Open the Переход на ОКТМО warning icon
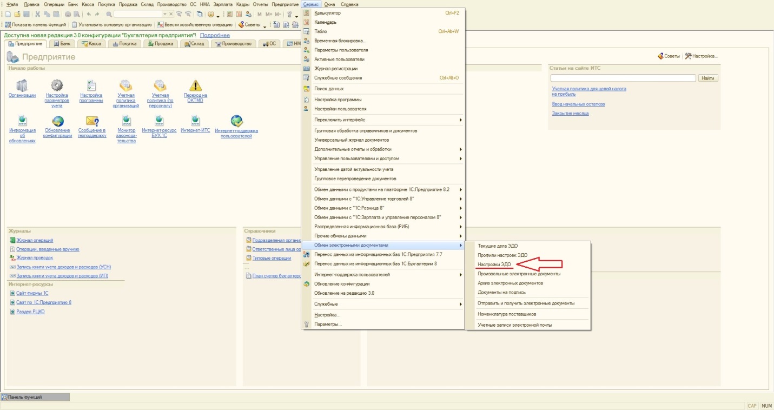Viewport: 774px width, 410px height. coord(195,85)
